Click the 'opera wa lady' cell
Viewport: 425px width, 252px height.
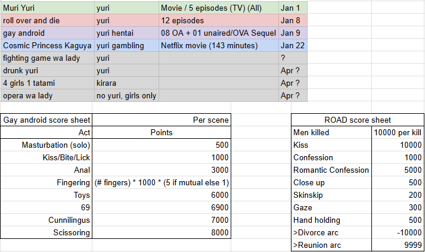[x=48, y=95]
